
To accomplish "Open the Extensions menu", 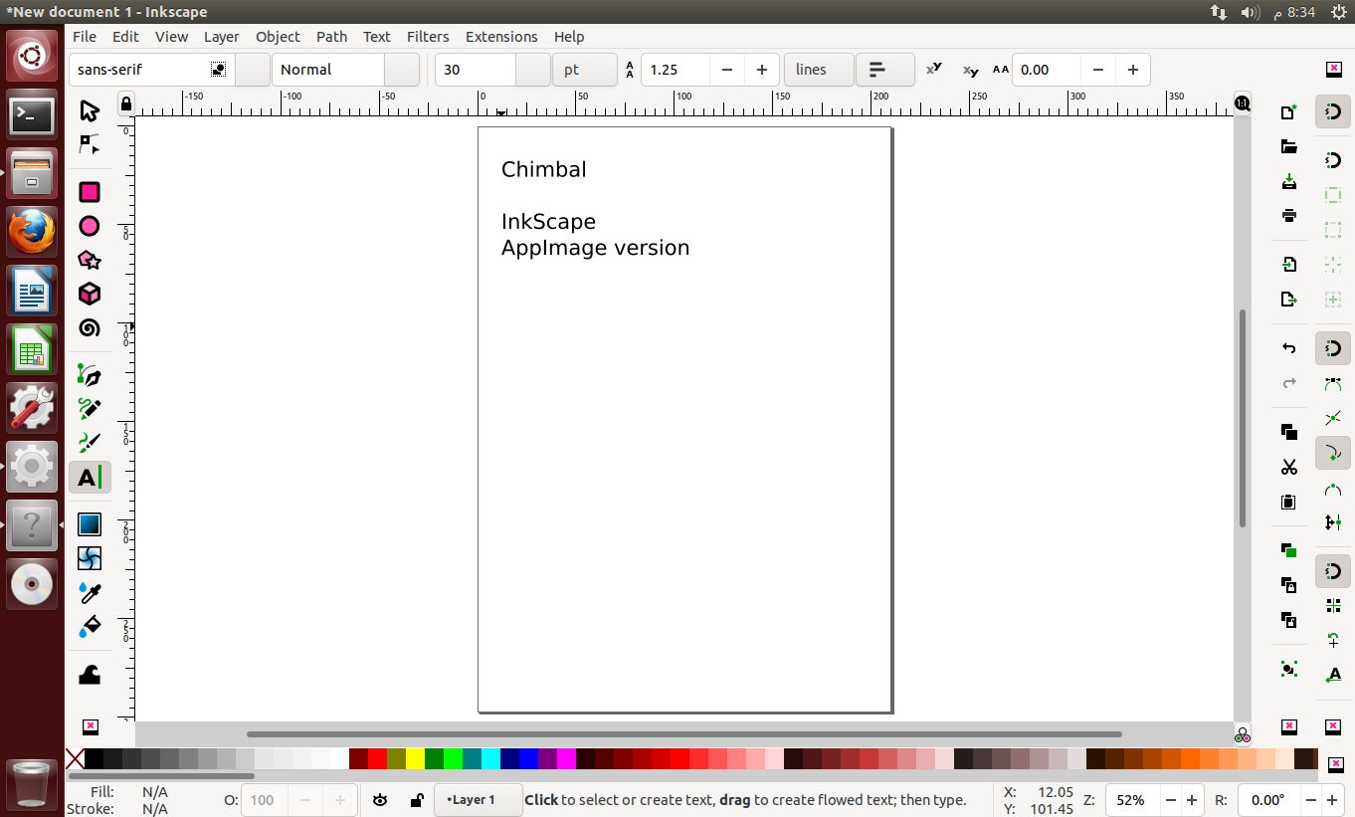I will 501,36.
